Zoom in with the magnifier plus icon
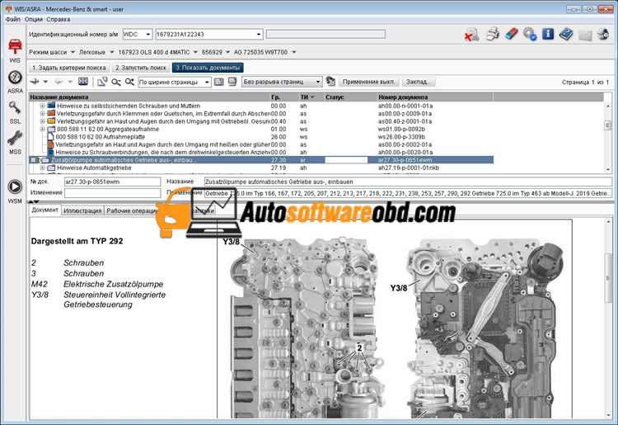 coord(129,82)
